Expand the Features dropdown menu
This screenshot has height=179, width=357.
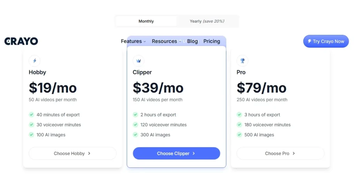point(133,41)
